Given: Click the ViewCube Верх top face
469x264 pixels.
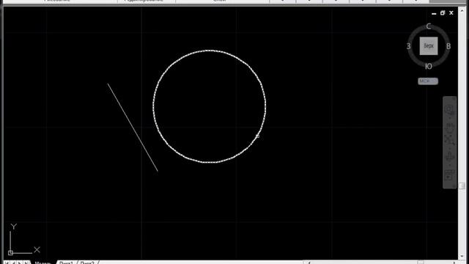Looking at the screenshot, I should [428, 45].
